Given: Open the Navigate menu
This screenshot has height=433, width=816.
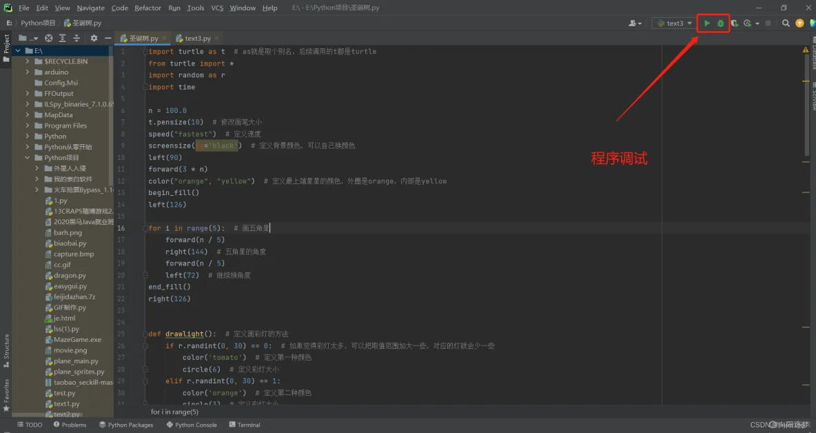Looking at the screenshot, I should coord(90,8).
